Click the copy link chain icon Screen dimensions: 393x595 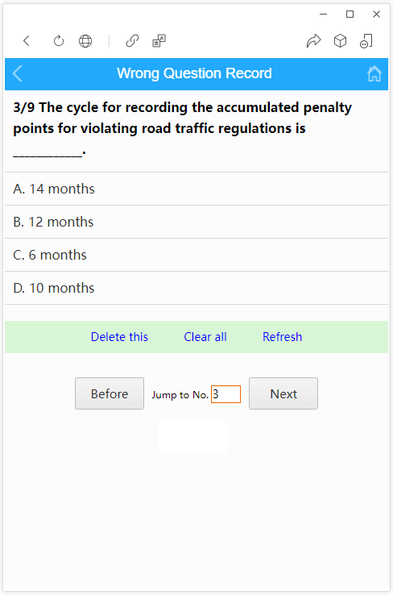[132, 40]
